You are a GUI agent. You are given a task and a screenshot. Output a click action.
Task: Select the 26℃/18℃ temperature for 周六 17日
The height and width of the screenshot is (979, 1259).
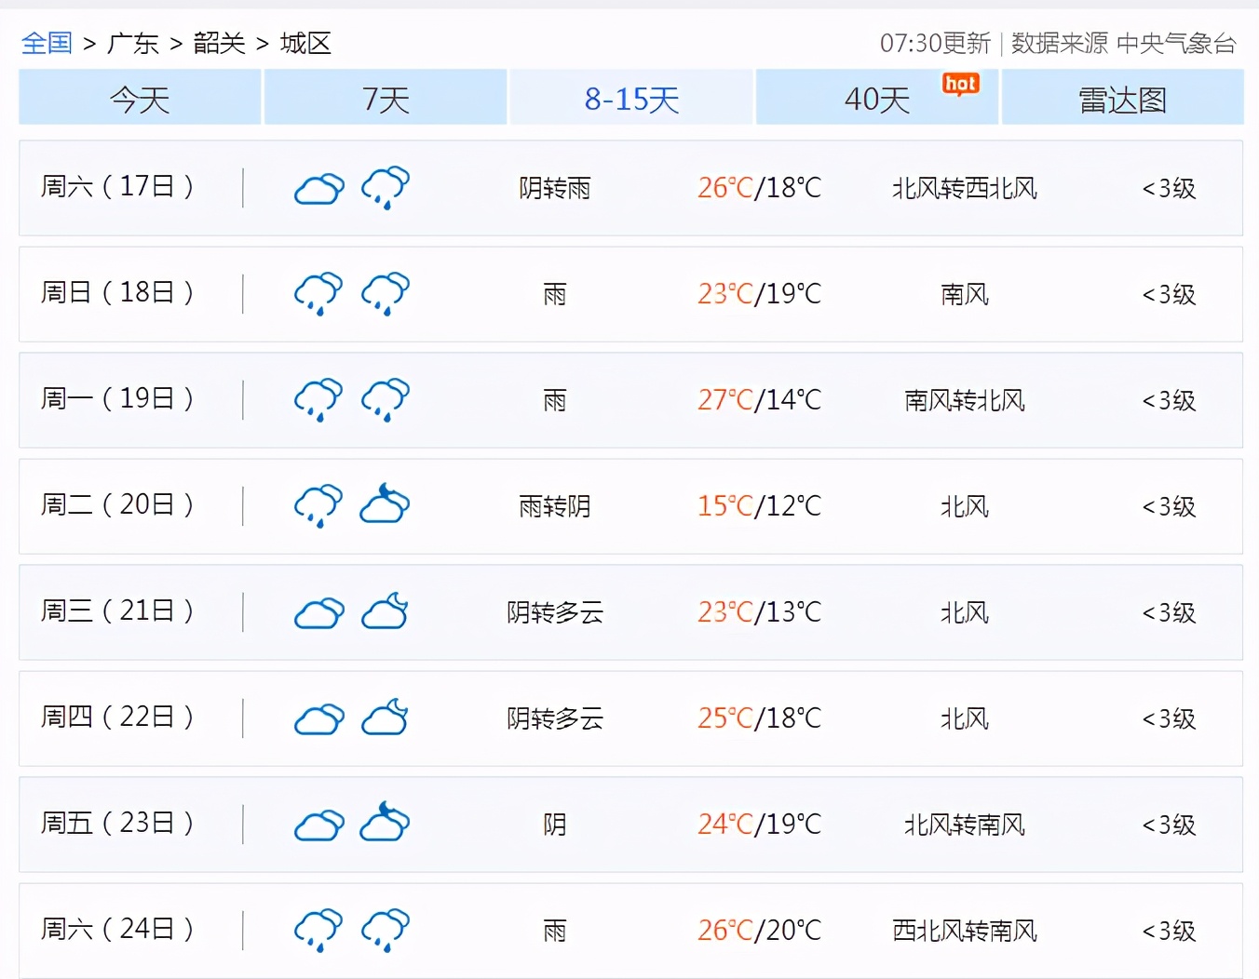pyautogui.click(x=760, y=188)
